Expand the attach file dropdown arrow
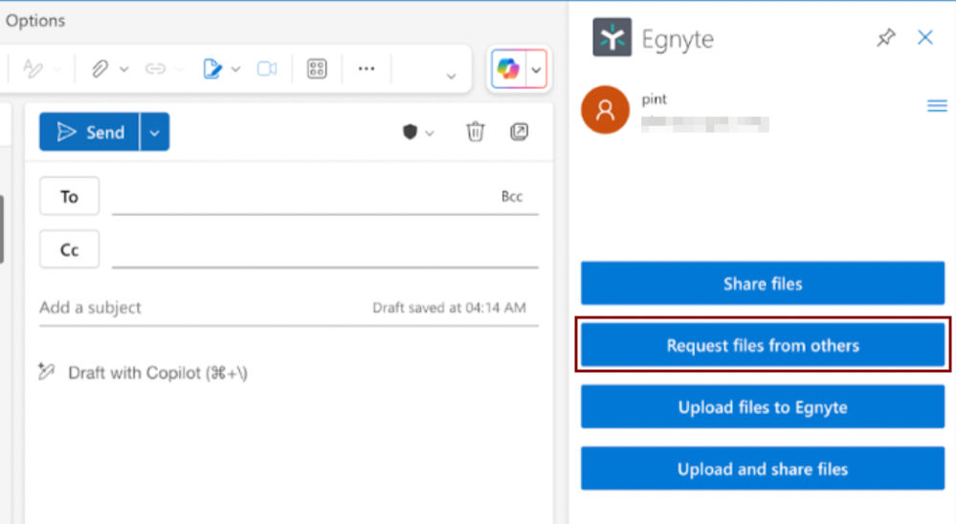Viewport: 956px width, 524px height. click(x=123, y=70)
